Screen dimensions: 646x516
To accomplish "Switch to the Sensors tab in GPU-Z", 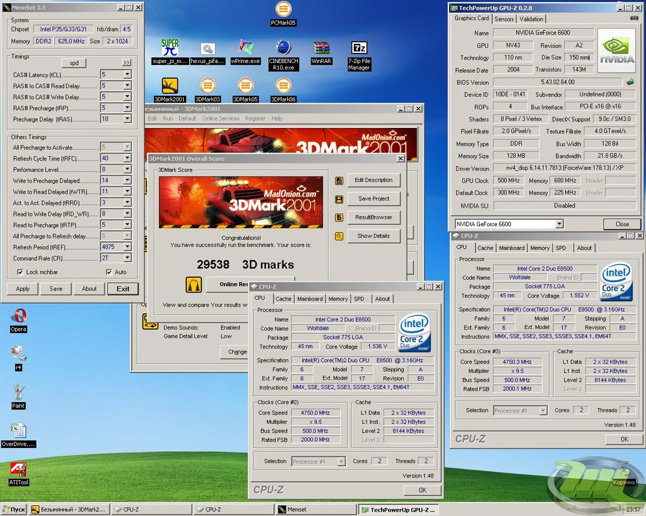I will click(x=504, y=19).
